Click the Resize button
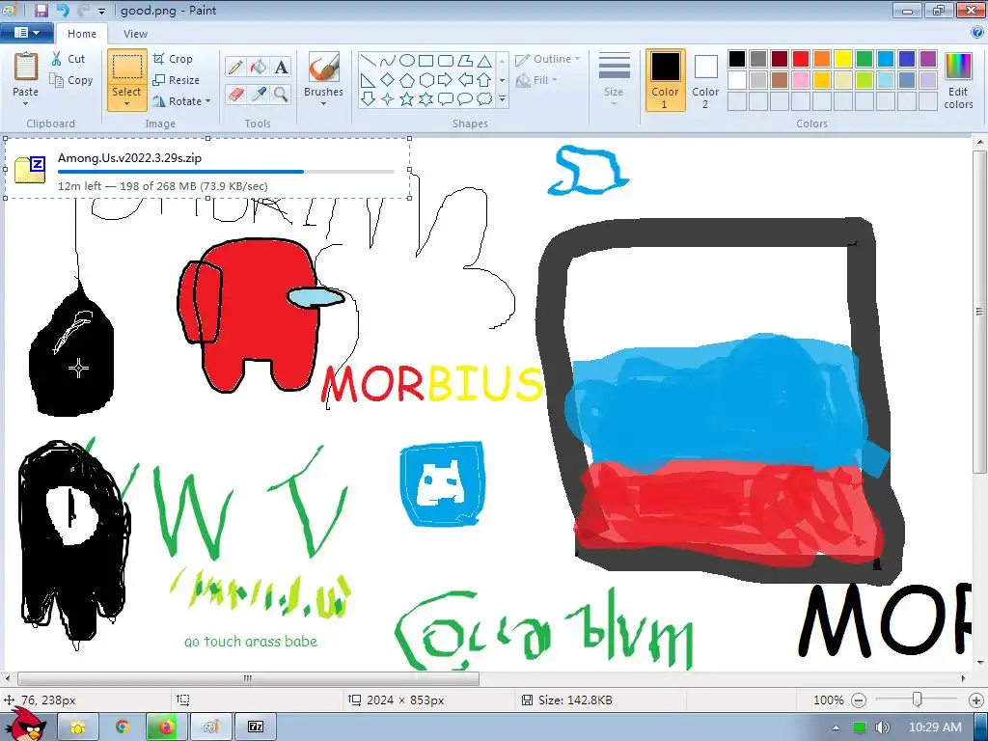This screenshot has height=741, width=988. coord(177,80)
